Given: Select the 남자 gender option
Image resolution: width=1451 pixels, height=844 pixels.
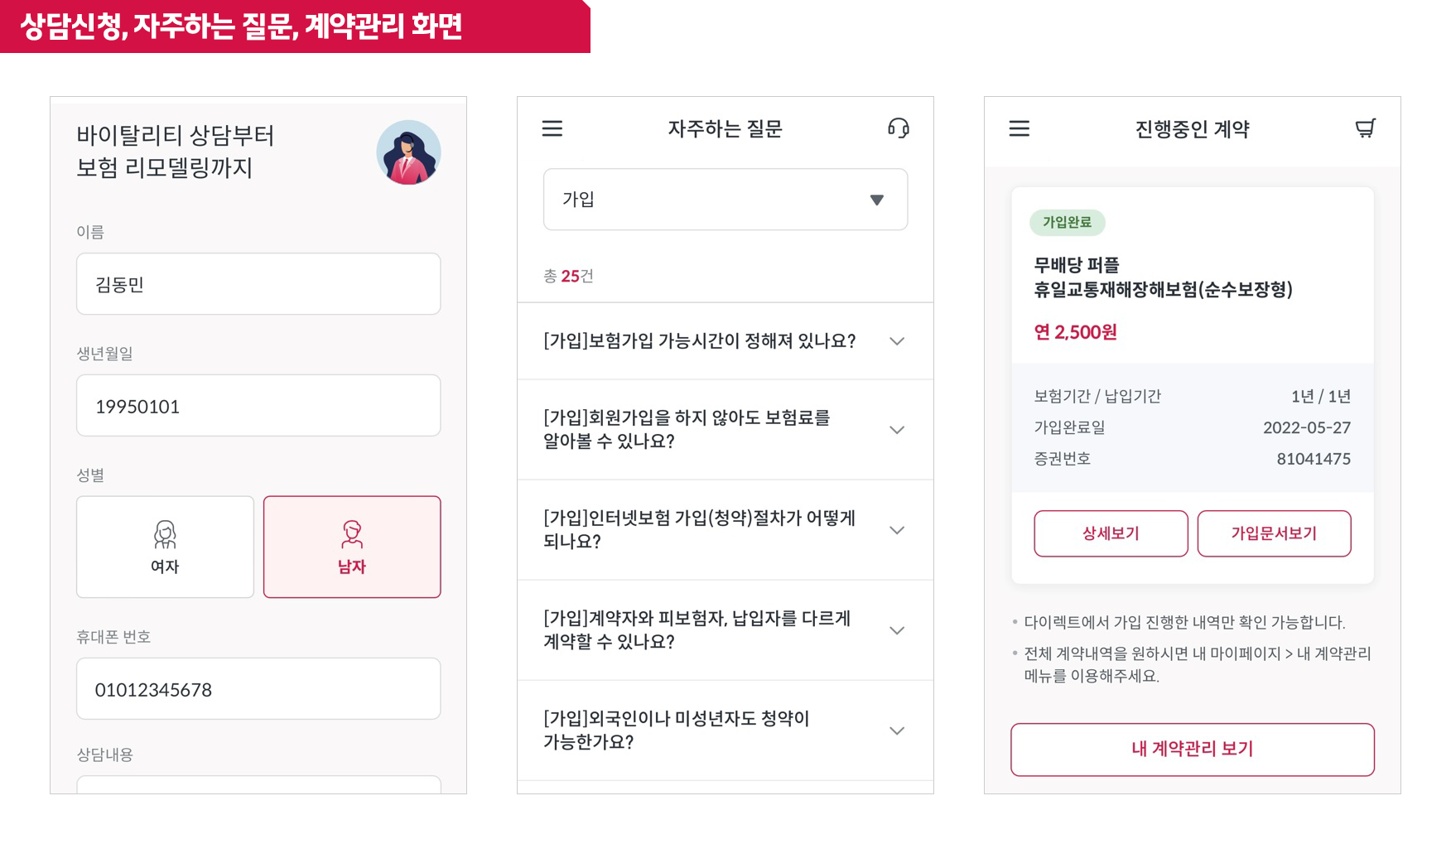Looking at the screenshot, I should click(352, 547).
